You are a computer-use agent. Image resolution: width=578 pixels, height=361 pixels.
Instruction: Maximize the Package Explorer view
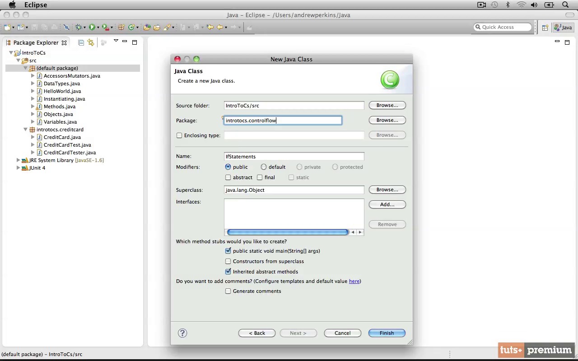pos(135,42)
